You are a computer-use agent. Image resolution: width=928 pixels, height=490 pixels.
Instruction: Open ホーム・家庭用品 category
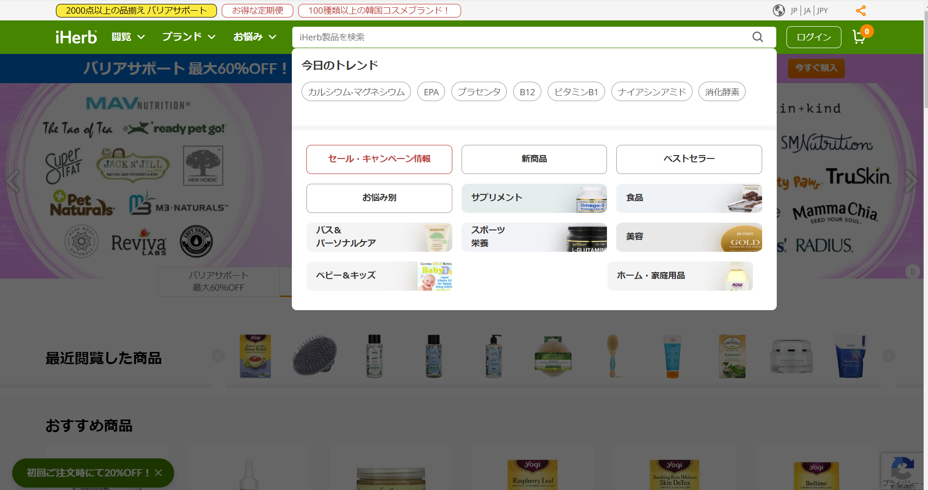(680, 276)
